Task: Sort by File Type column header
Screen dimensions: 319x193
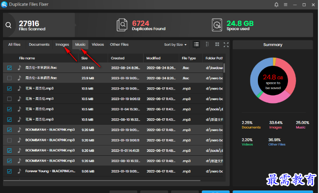Action: click(x=189, y=58)
